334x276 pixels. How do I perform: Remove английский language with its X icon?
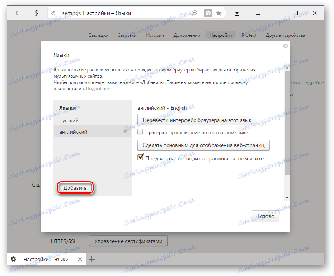tap(125, 131)
